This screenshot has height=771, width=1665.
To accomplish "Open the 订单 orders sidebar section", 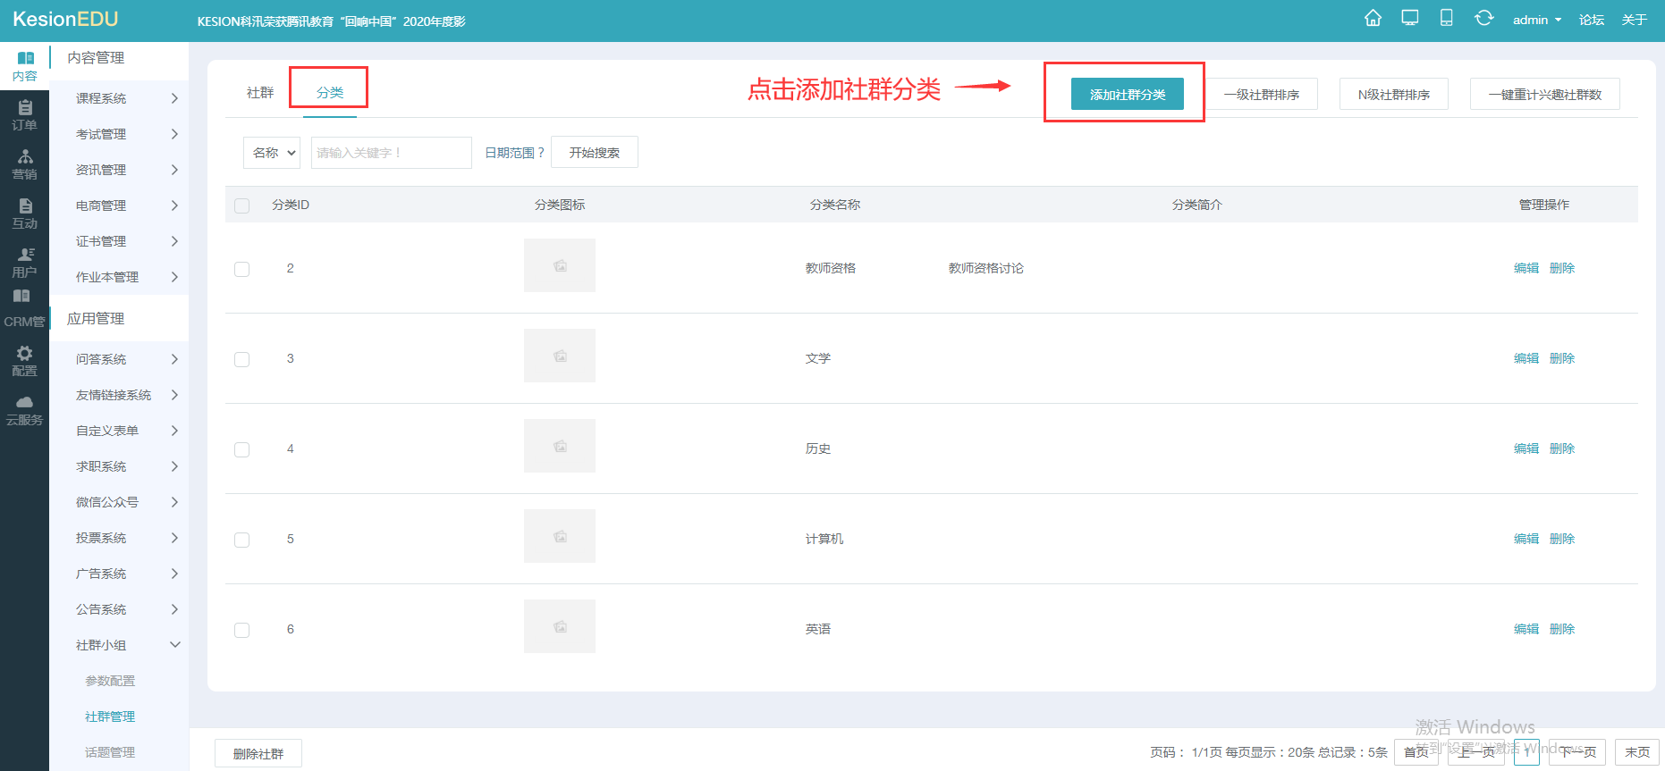I will click(24, 115).
